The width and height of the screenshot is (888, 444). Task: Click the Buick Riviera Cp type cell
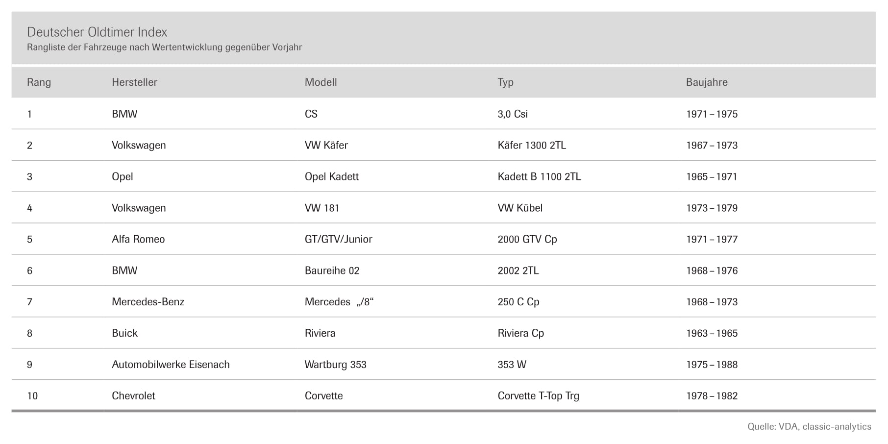[520, 333]
